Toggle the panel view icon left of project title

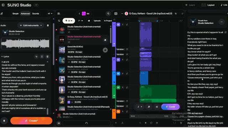[116, 14]
